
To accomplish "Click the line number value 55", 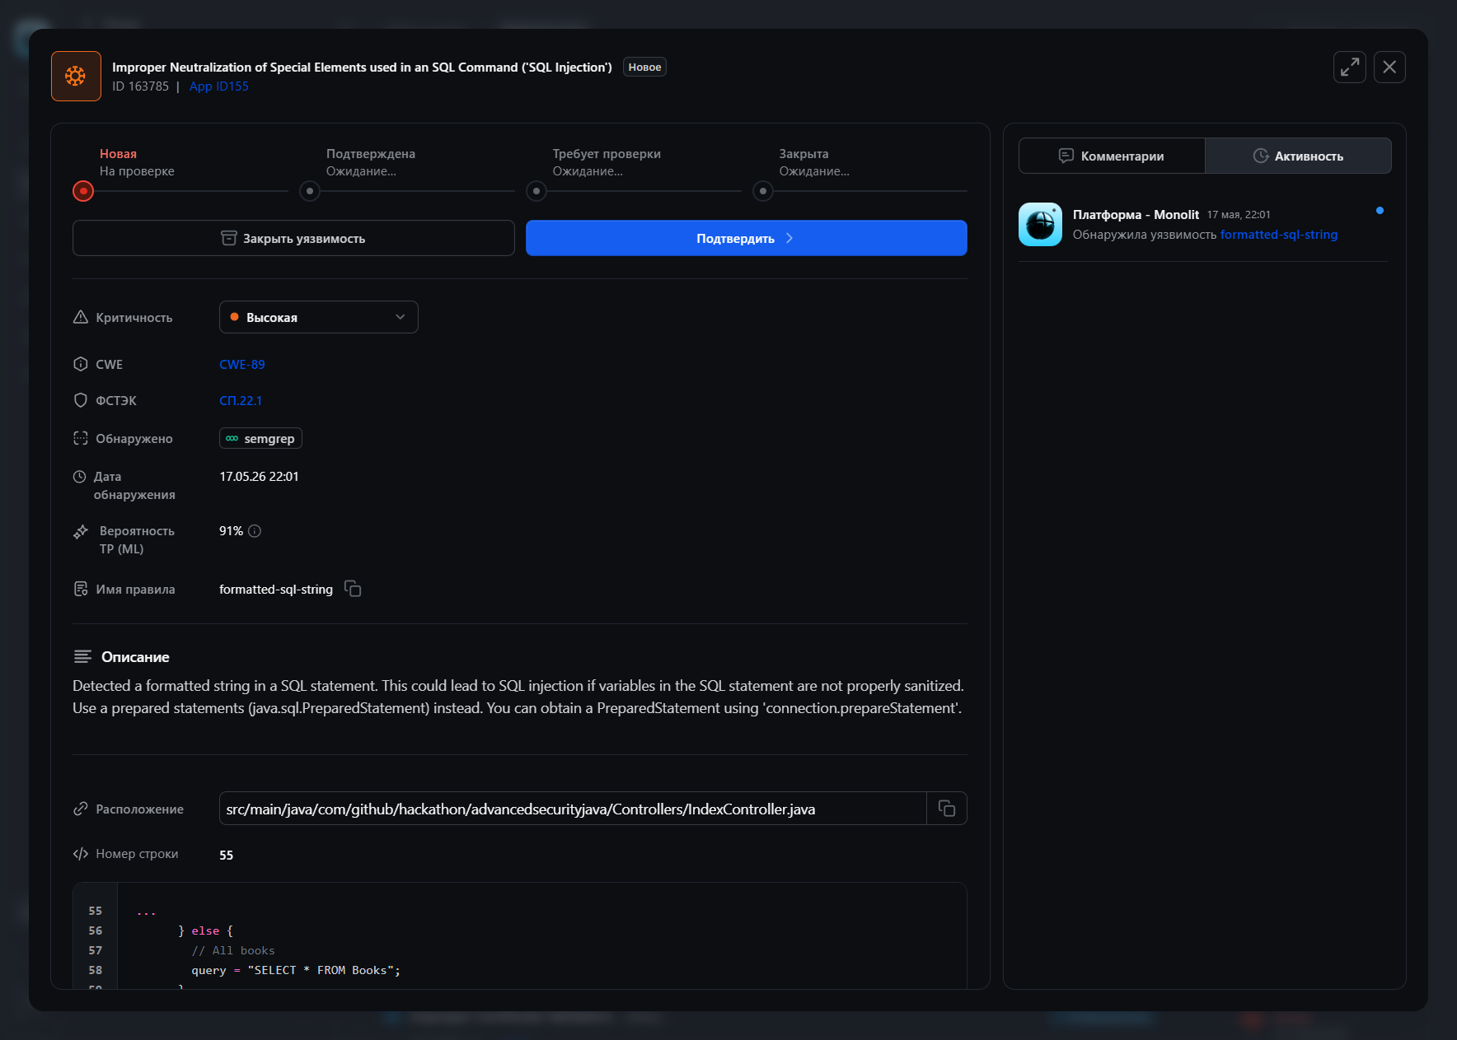I will point(227,855).
